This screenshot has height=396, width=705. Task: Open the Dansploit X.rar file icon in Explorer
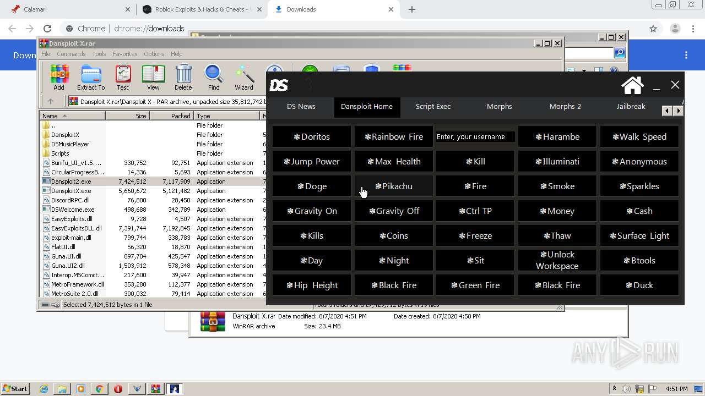213,321
